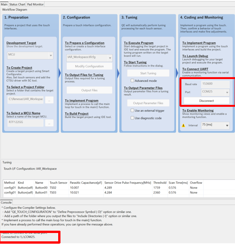The height and width of the screenshot is (244, 235).
Task: Open MCU name picker ellipsis button
Action: (49, 122)
